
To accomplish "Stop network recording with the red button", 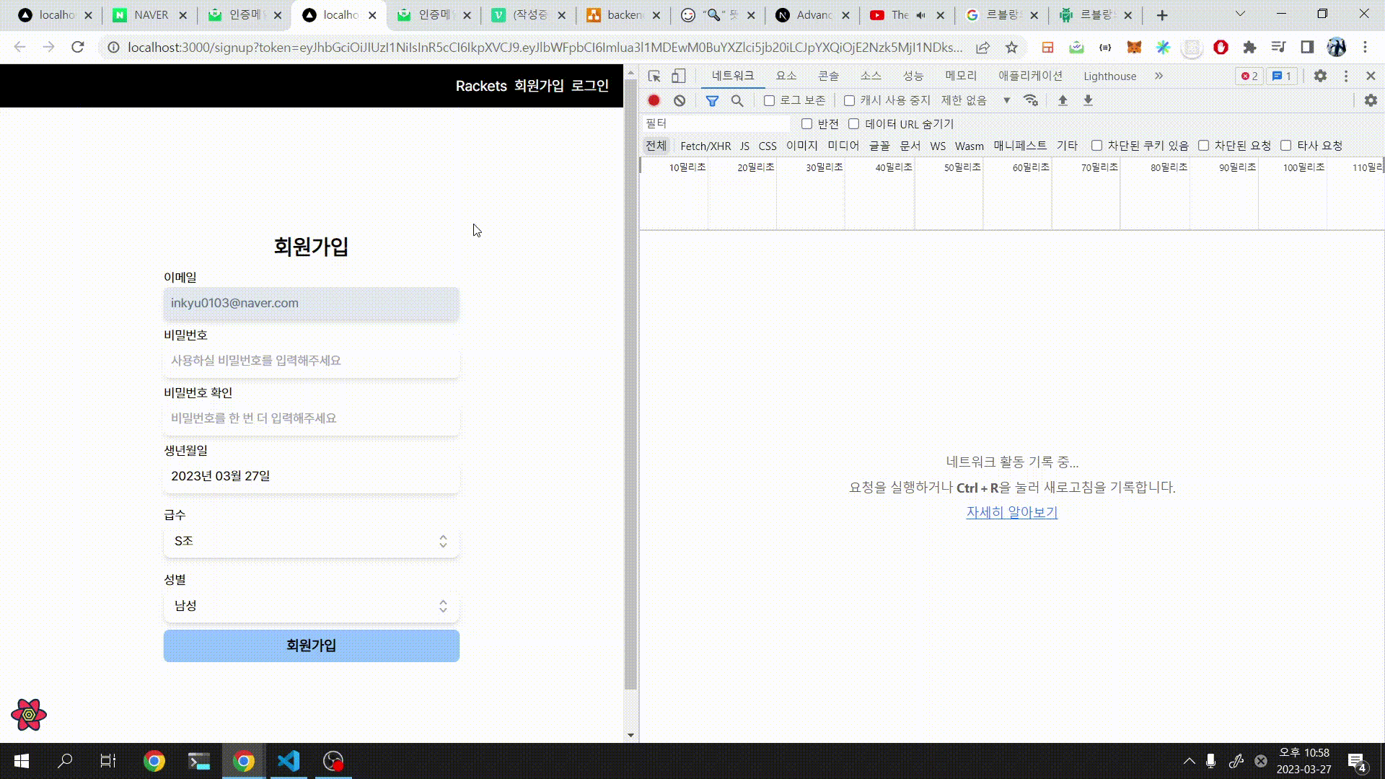I will (654, 100).
